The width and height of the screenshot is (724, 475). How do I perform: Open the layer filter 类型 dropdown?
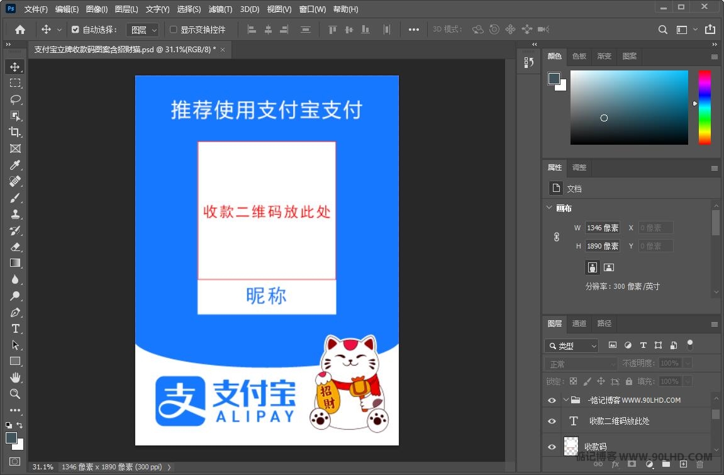(x=572, y=346)
